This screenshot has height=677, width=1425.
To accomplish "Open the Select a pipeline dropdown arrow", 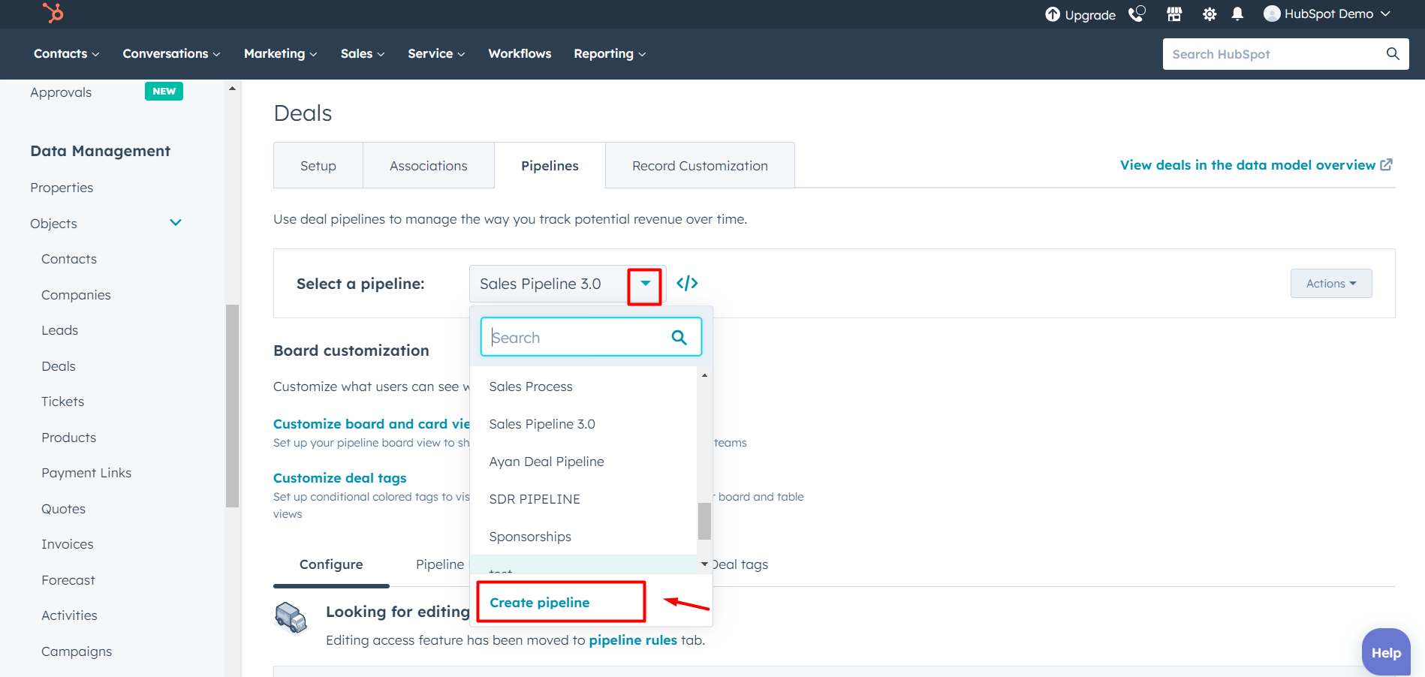I will 644,284.
